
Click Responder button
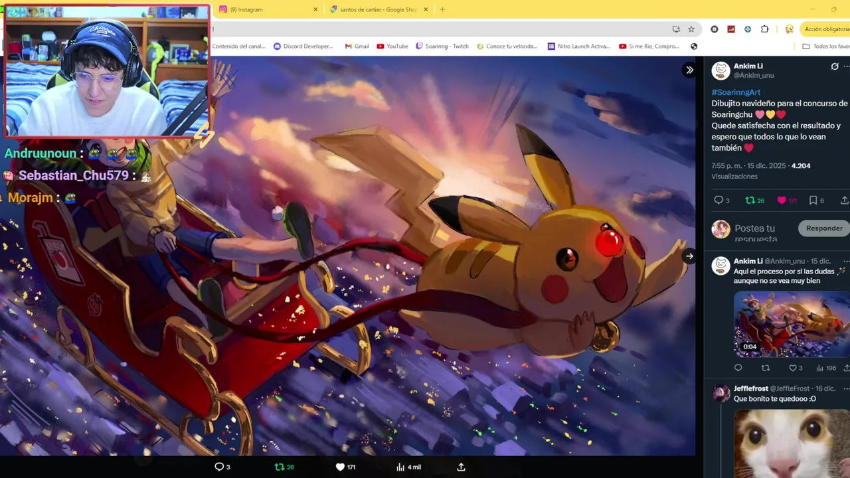pos(824,228)
